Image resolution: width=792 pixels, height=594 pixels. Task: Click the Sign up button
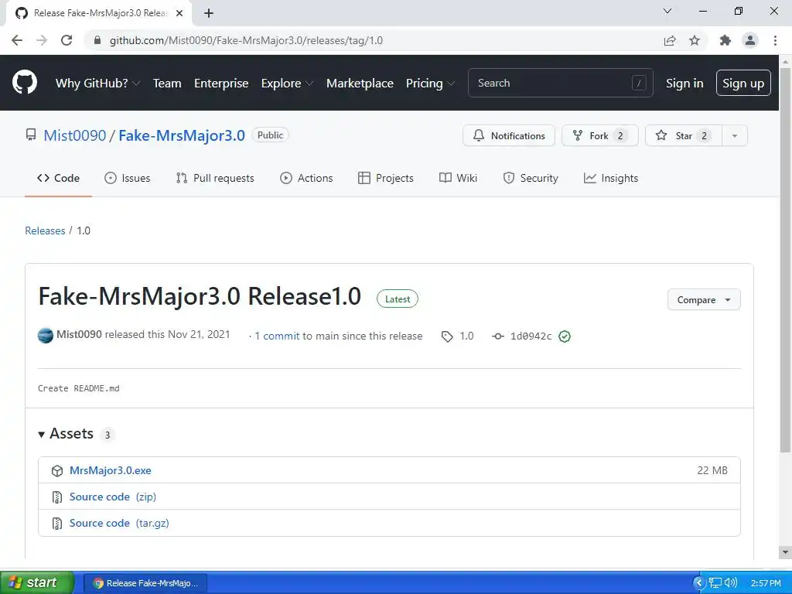[743, 83]
